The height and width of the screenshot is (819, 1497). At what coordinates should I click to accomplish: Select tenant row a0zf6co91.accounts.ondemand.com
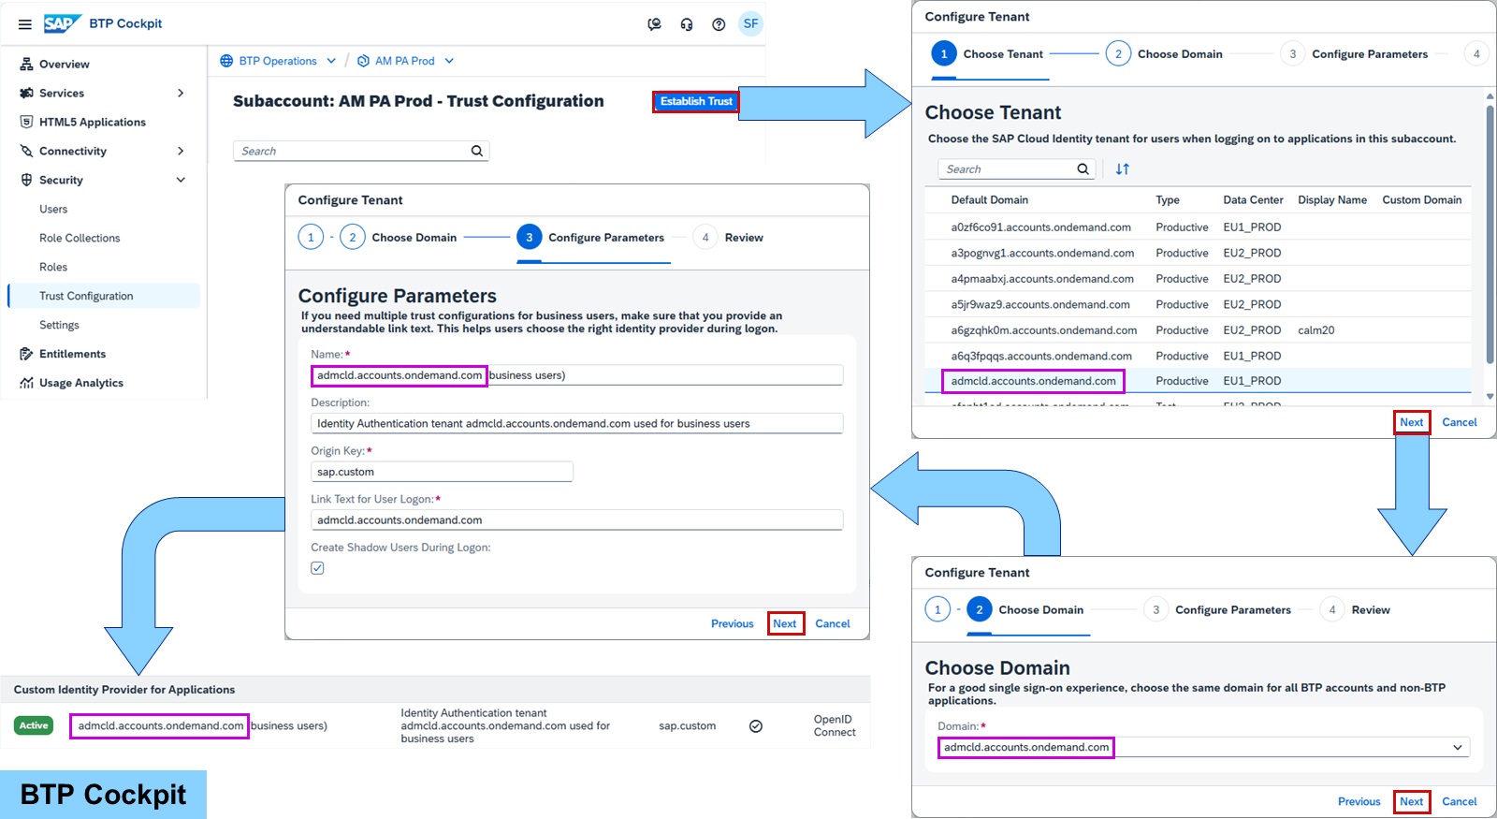tap(1198, 227)
